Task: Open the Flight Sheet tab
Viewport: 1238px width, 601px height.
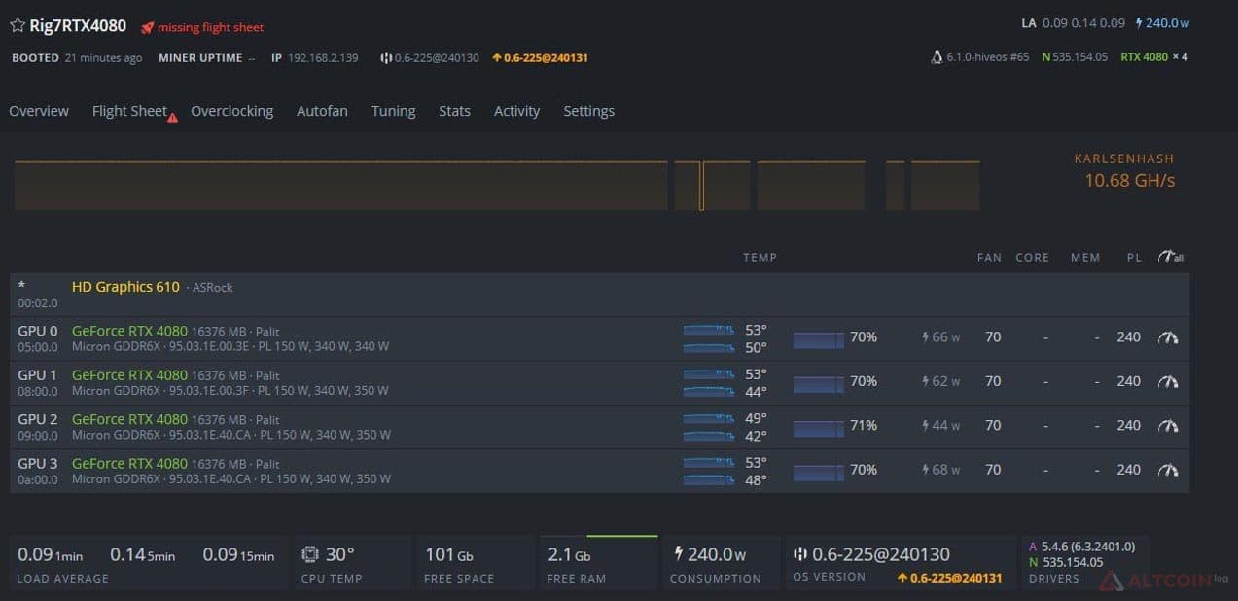Action: 129,111
